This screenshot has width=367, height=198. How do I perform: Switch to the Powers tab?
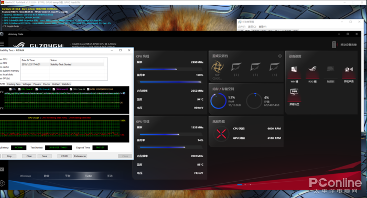coord(37,84)
